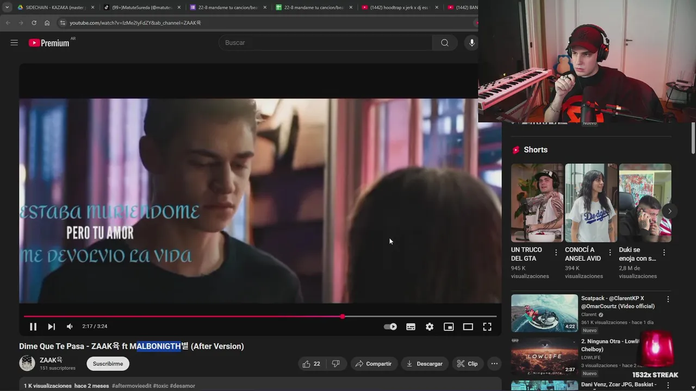696x391 pixels.
Task: Open the Clarent channel name
Action: (x=589, y=314)
